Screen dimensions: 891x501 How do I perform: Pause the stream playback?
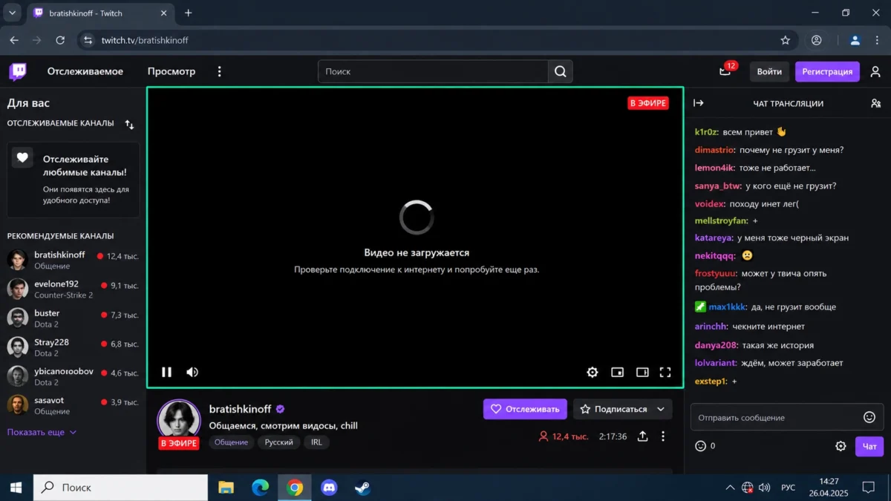click(167, 372)
